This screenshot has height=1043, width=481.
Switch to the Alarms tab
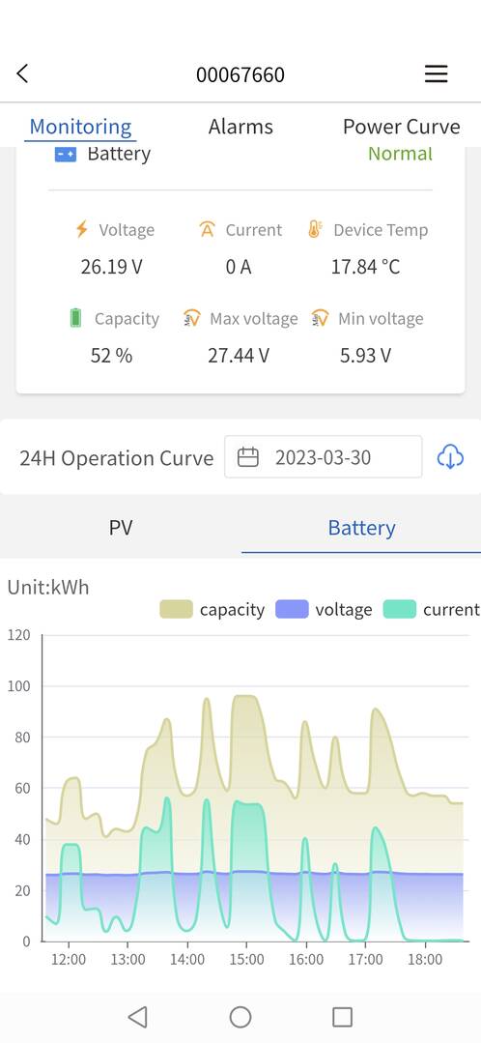(240, 127)
